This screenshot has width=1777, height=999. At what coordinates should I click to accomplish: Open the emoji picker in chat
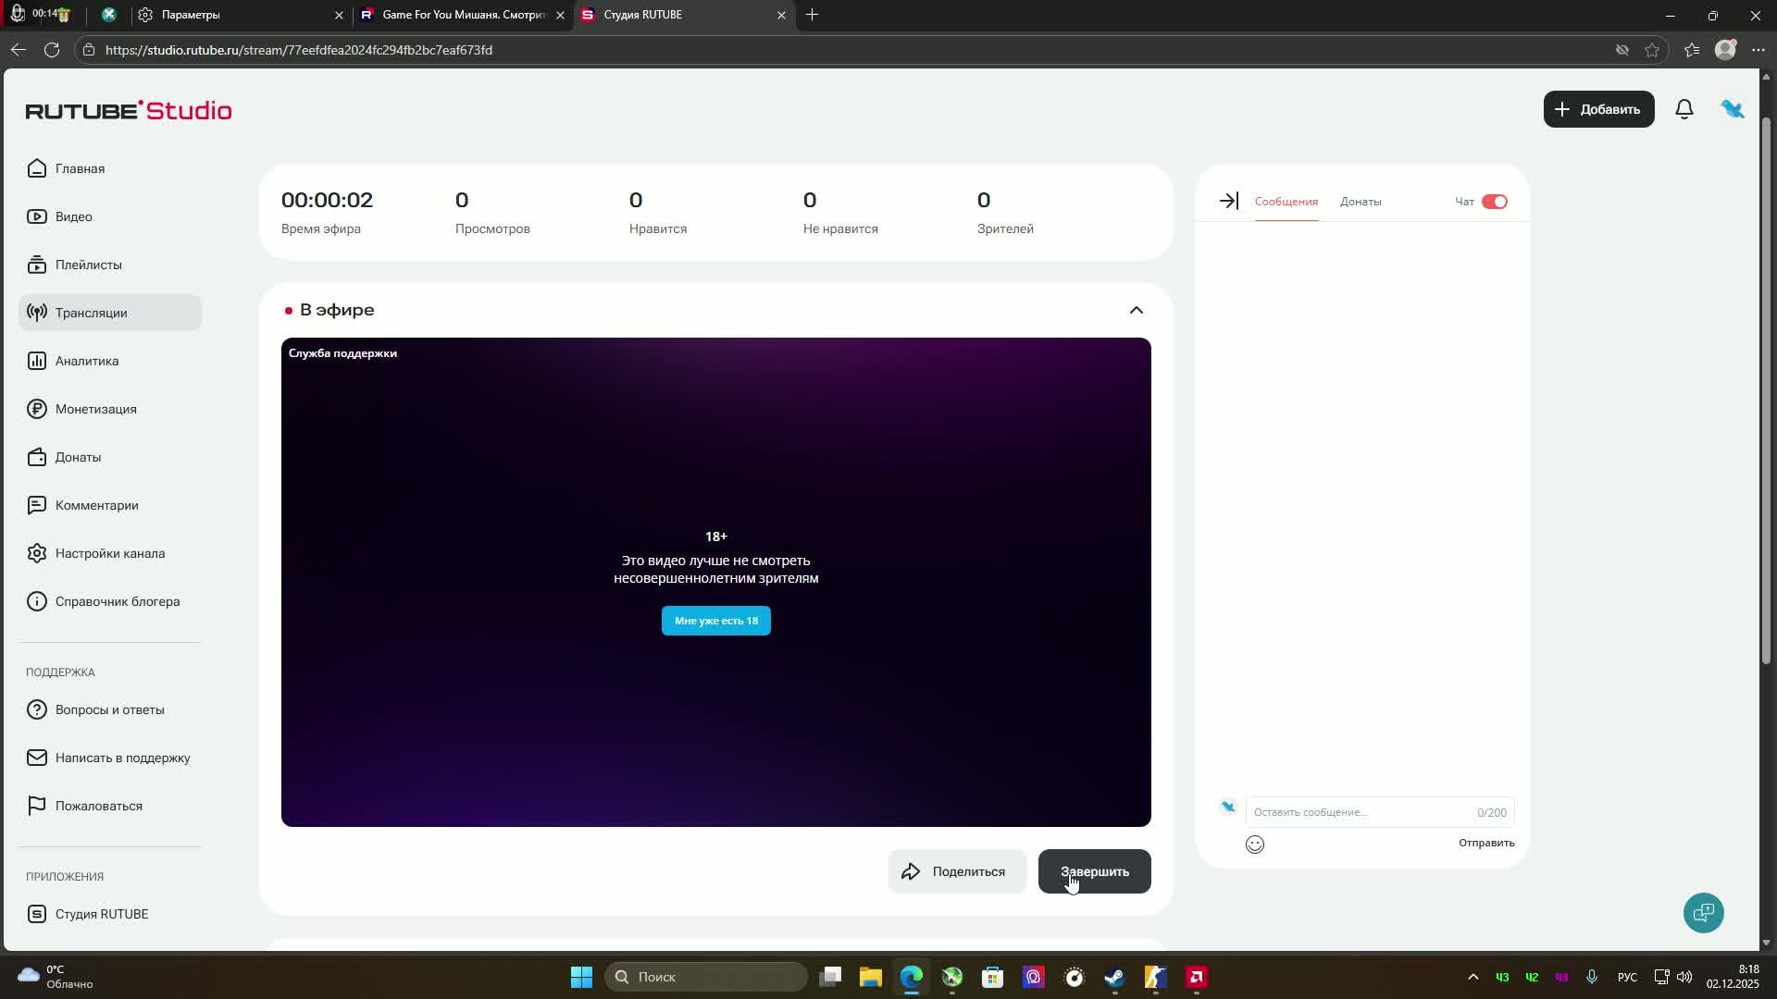pyautogui.click(x=1255, y=845)
